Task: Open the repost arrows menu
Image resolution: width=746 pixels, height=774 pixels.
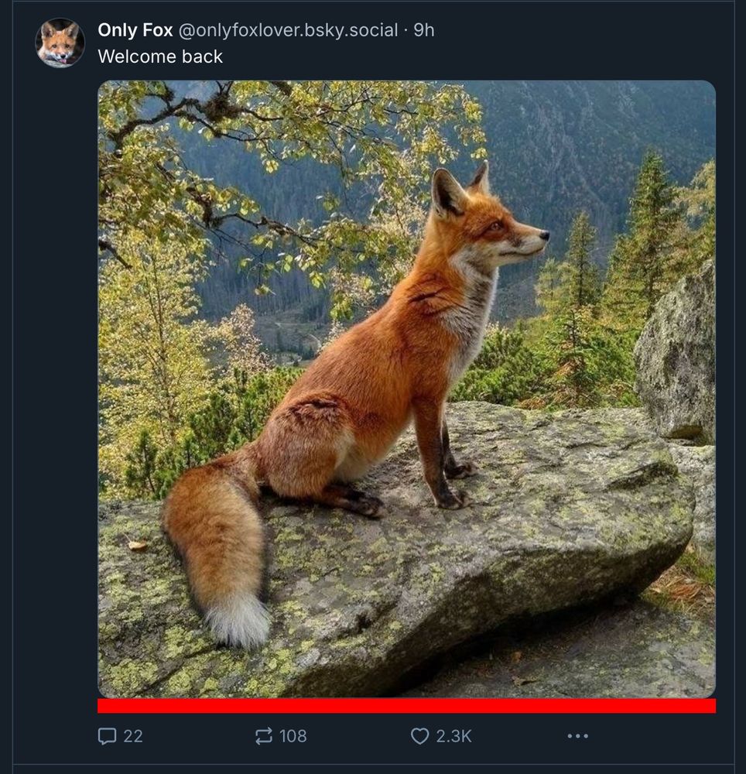Action: tap(264, 736)
